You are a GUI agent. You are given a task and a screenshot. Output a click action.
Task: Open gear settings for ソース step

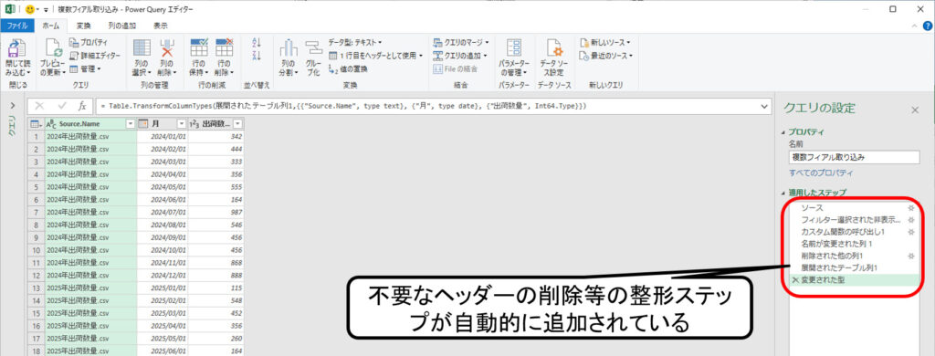point(910,207)
